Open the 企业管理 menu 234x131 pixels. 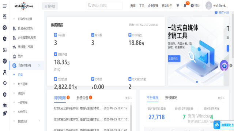click(x=153, y=6)
